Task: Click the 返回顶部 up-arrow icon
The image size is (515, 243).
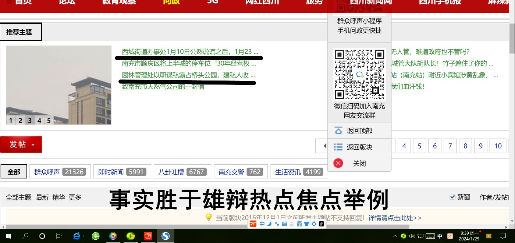Action: (x=338, y=131)
